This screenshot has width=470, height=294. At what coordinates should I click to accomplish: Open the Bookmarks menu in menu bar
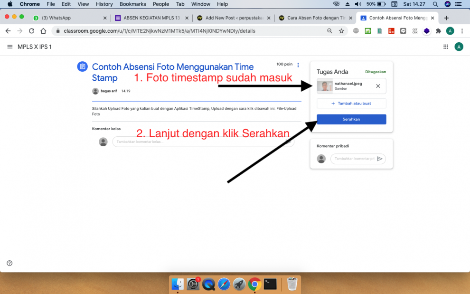tap(132, 4)
